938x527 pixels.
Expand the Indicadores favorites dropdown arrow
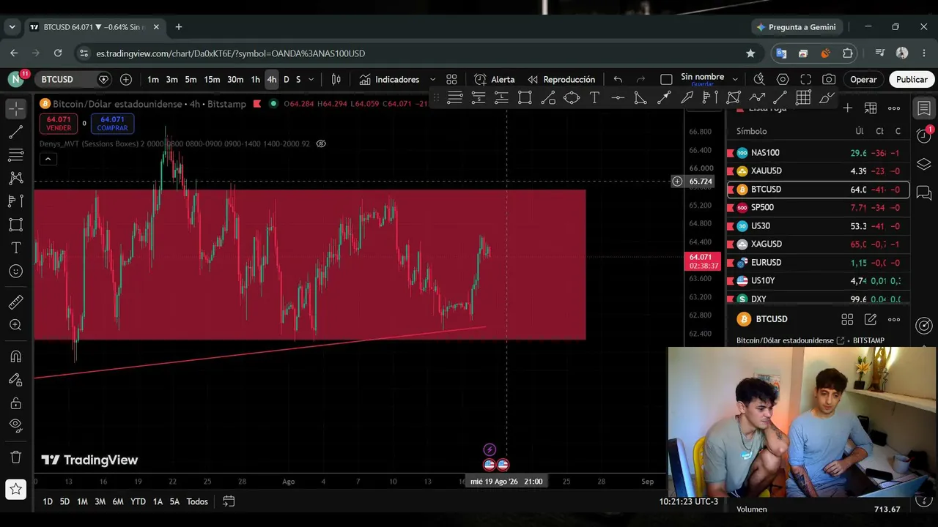click(432, 79)
